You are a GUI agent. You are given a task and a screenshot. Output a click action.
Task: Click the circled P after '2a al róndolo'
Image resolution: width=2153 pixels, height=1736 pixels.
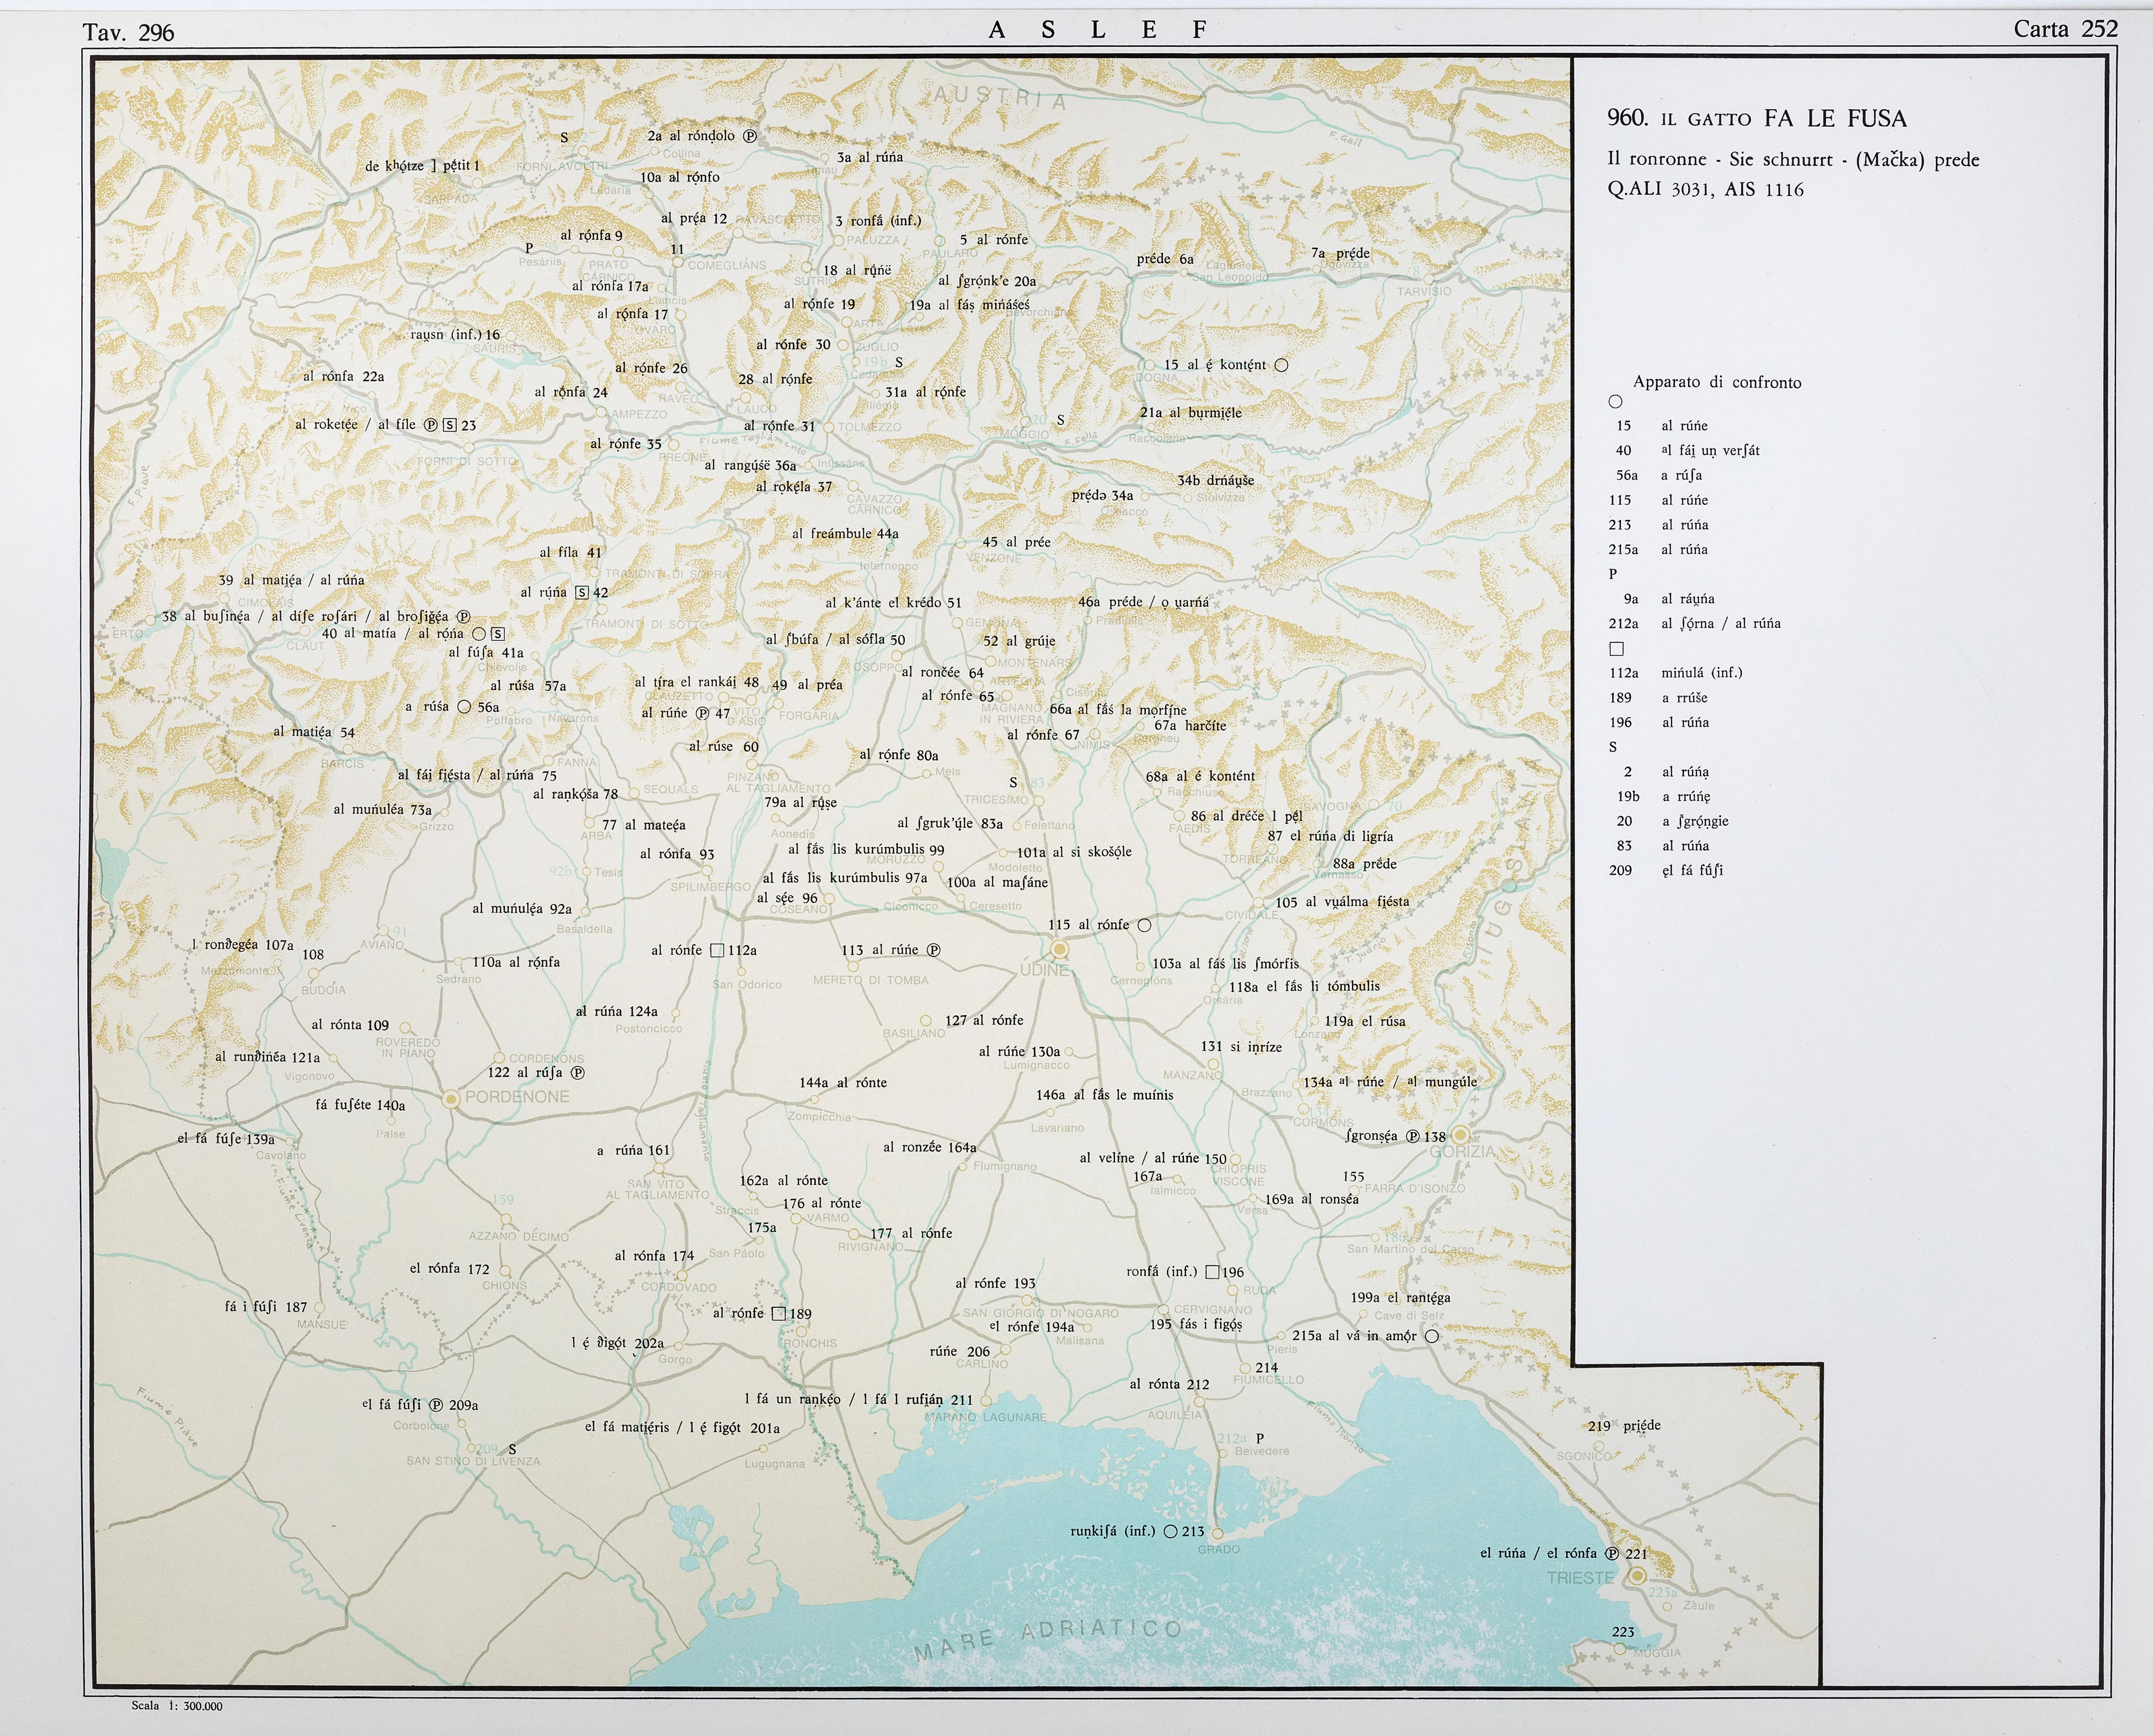tap(750, 136)
